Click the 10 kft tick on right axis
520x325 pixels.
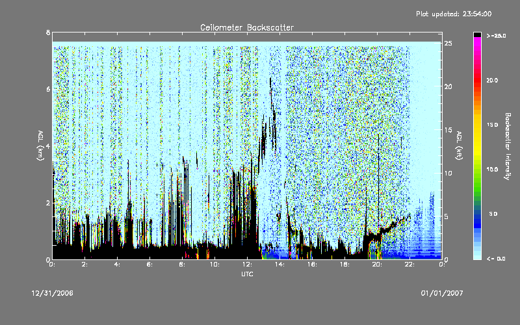pos(448,173)
